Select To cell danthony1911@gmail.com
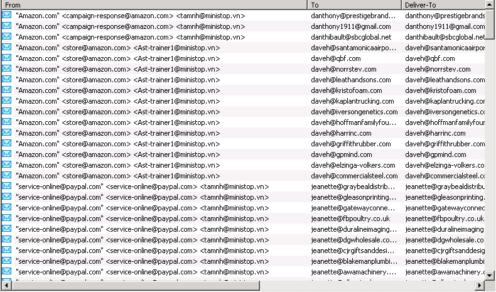 351,26
